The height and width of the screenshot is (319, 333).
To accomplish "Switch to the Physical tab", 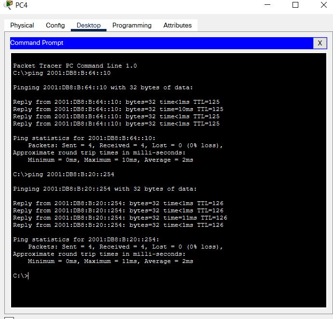I will pyautogui.click(x=22, y=25).
